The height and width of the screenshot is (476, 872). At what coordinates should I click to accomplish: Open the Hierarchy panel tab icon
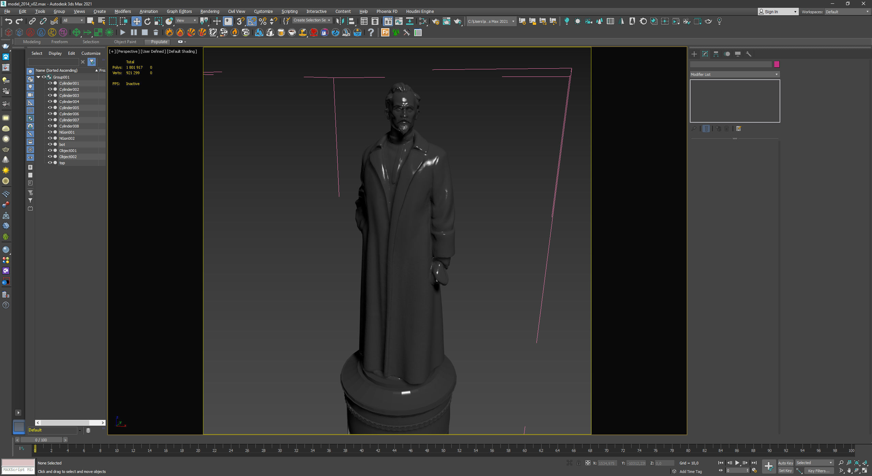point(716,54)
